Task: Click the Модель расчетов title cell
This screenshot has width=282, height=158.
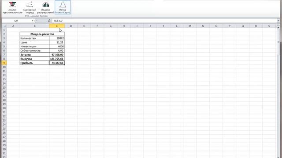Action: click(x=42, y=34)
